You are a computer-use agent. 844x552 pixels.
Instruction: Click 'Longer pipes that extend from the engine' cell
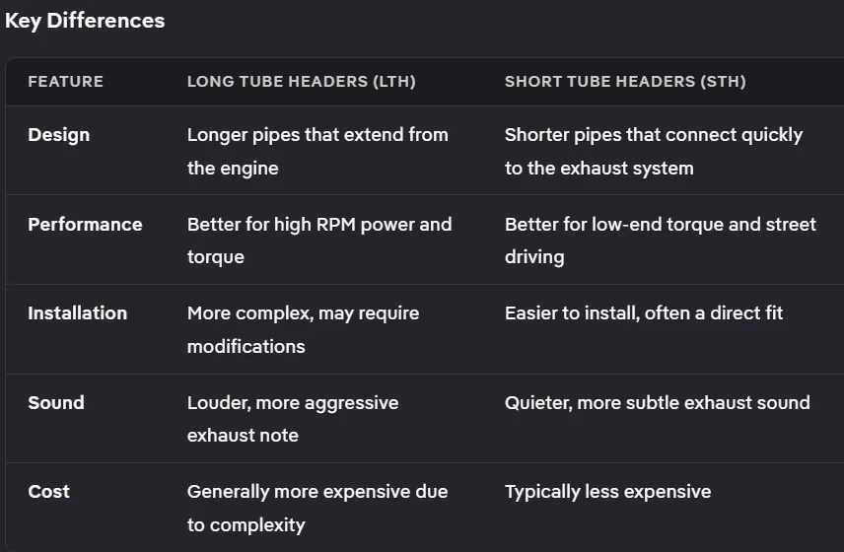317,151
